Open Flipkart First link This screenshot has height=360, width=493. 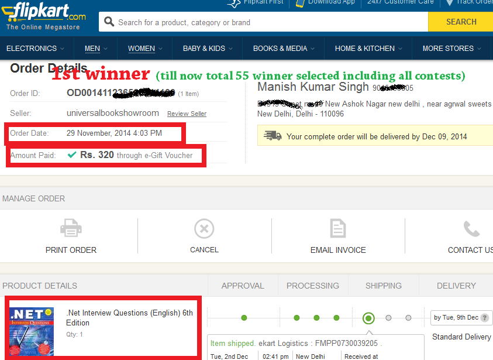point(263,2)
